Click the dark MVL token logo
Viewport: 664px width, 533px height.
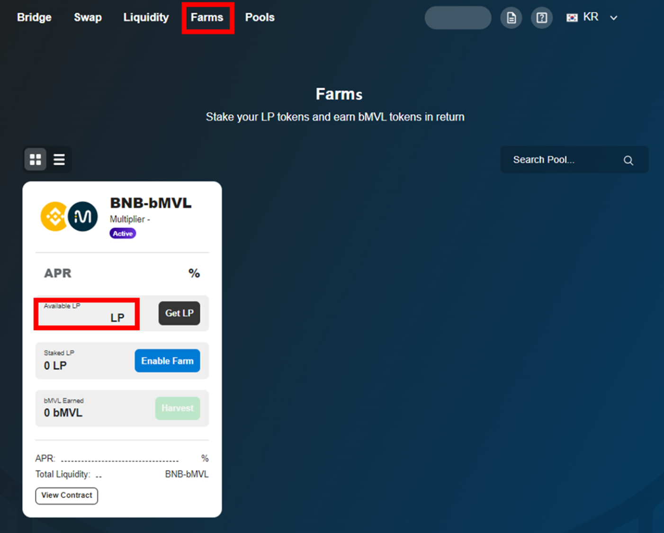[83, 217]
